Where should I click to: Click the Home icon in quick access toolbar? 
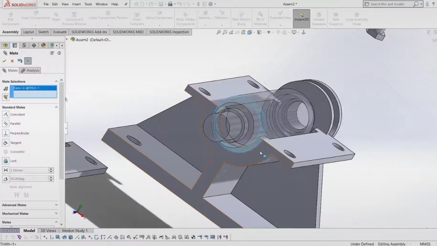click(136, 4)
